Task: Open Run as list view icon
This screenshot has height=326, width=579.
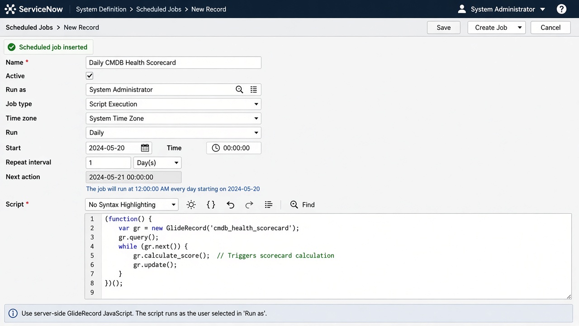Action: pos(254,90)
